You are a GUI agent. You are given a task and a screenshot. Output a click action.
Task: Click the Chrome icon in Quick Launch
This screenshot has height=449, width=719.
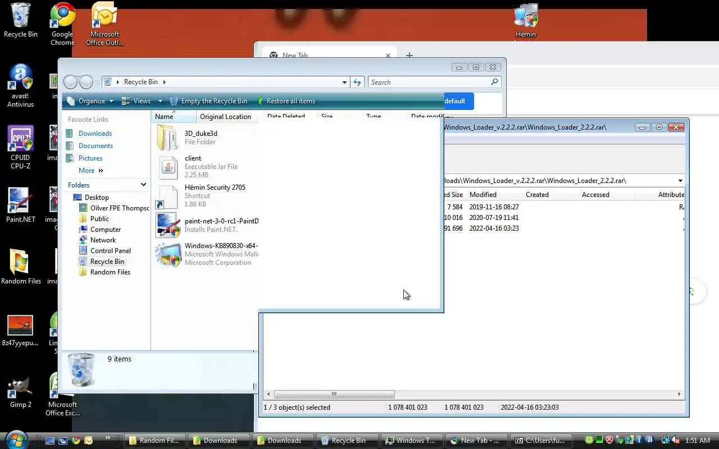click(x=76, y=441)
